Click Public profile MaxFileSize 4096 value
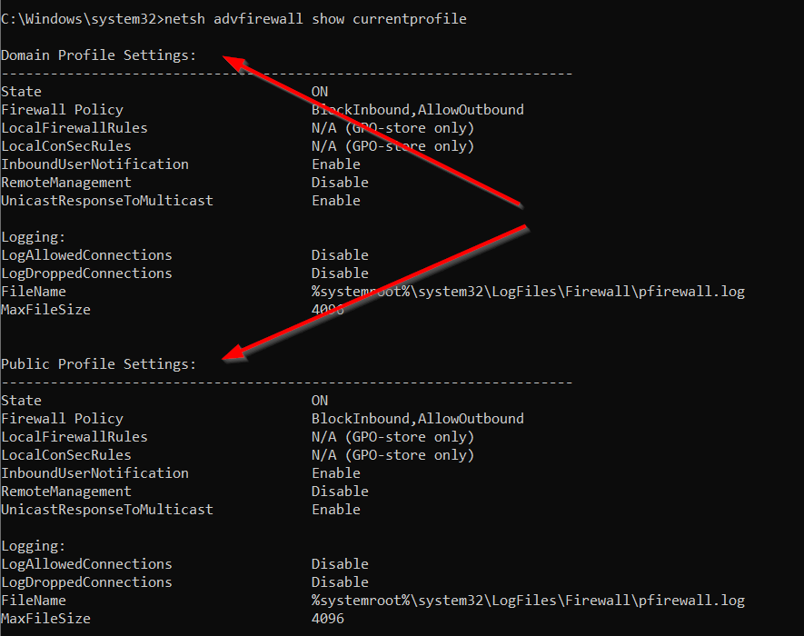Screen dimensions: 804x636 (328, 619)
